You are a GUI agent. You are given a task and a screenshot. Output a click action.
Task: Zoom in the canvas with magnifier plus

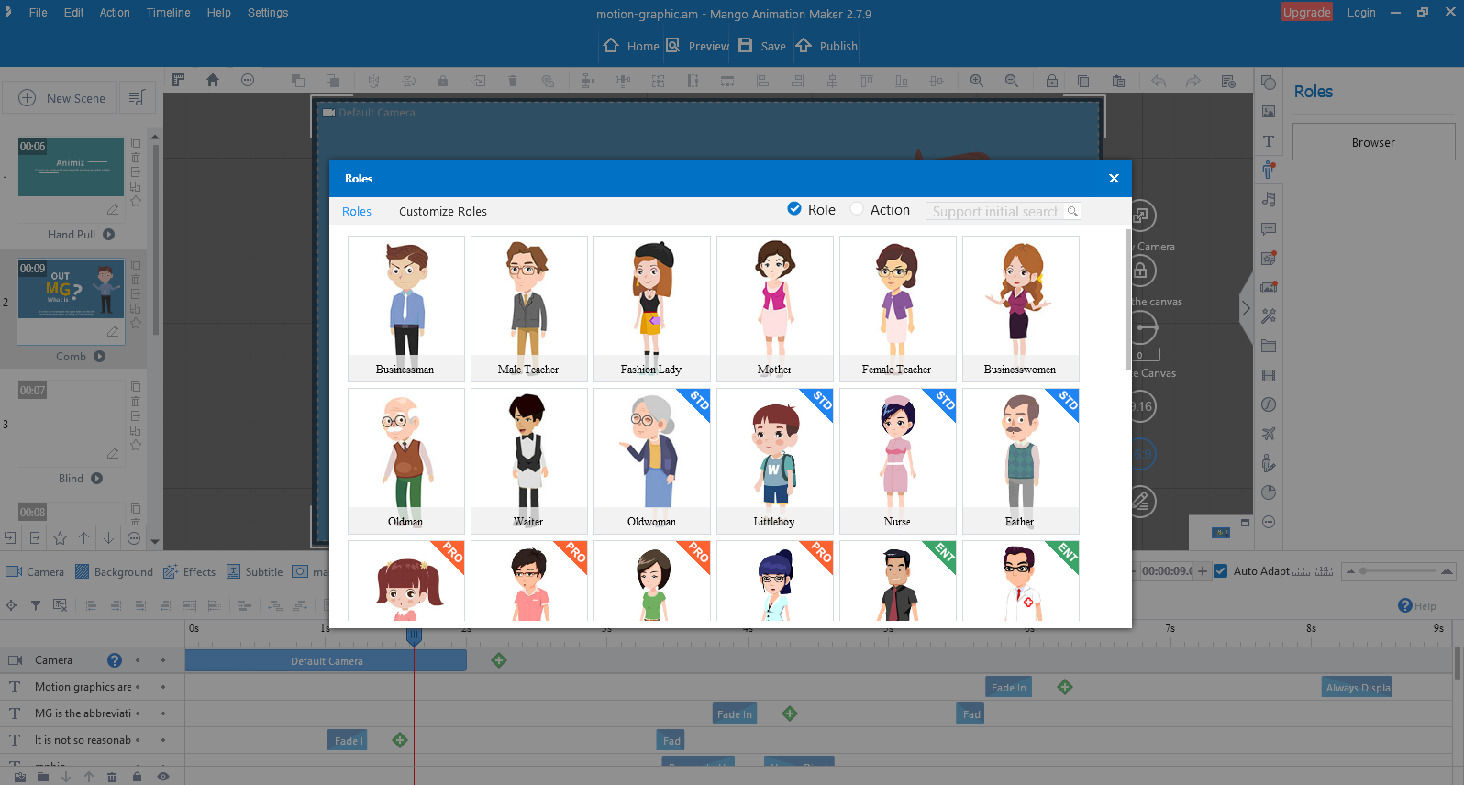click(977, 81)
